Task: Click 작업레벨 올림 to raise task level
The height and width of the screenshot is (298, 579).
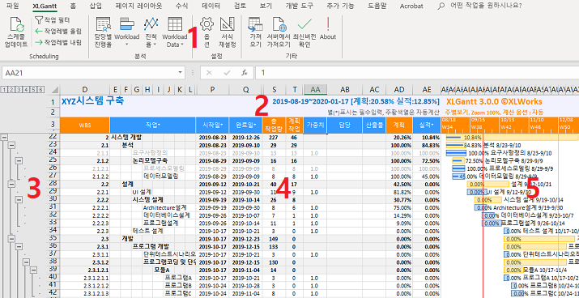Action: [58, 32]
